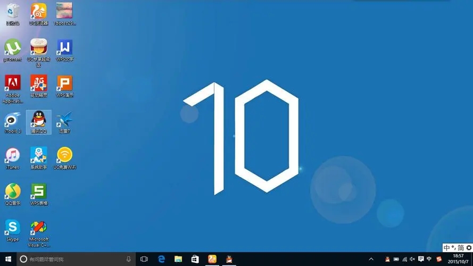
Task: Click the Adobe Application desktop icon
Action: point(12,84)
